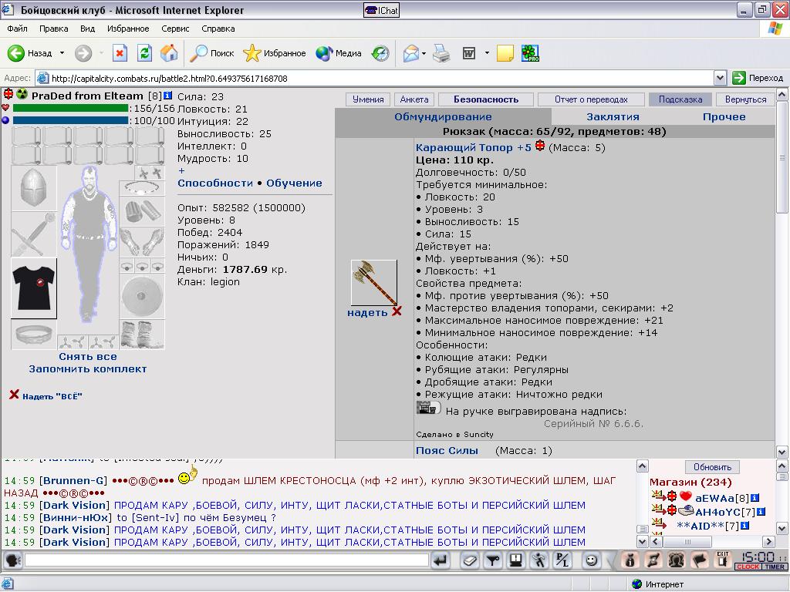Delete the axe with red X icon

coord(397,311)
